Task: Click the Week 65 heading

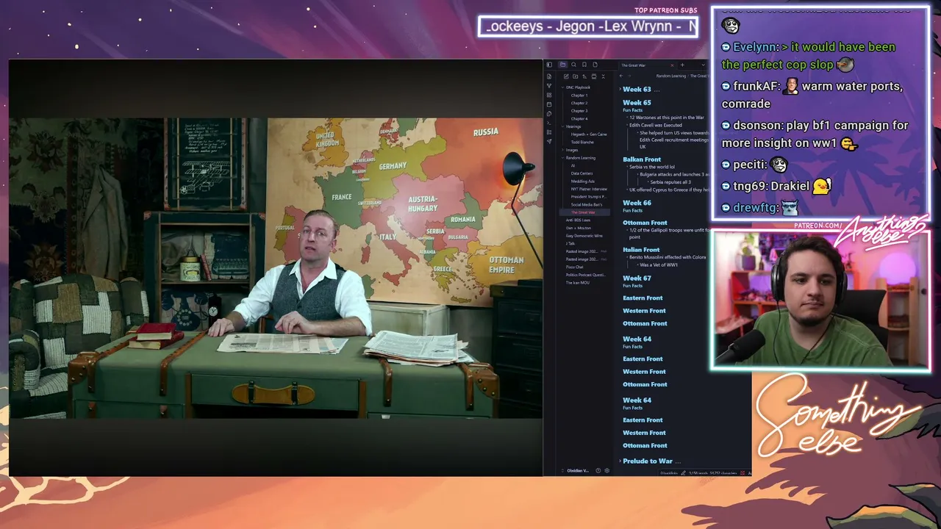Action: point(637,103)
